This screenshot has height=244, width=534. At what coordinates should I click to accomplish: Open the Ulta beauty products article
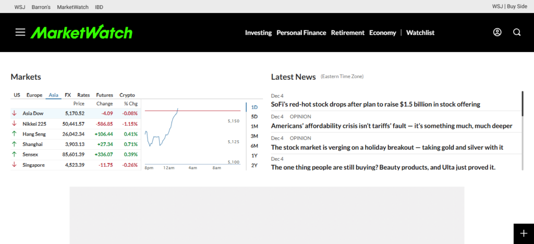(383, 167)
